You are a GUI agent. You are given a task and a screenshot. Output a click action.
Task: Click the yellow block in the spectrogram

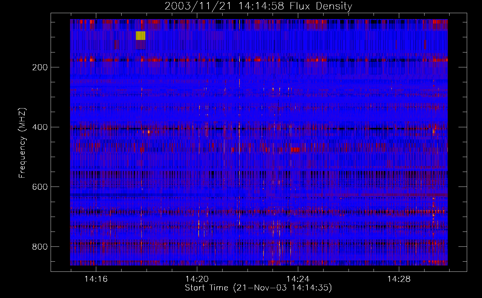coord(140,35)
